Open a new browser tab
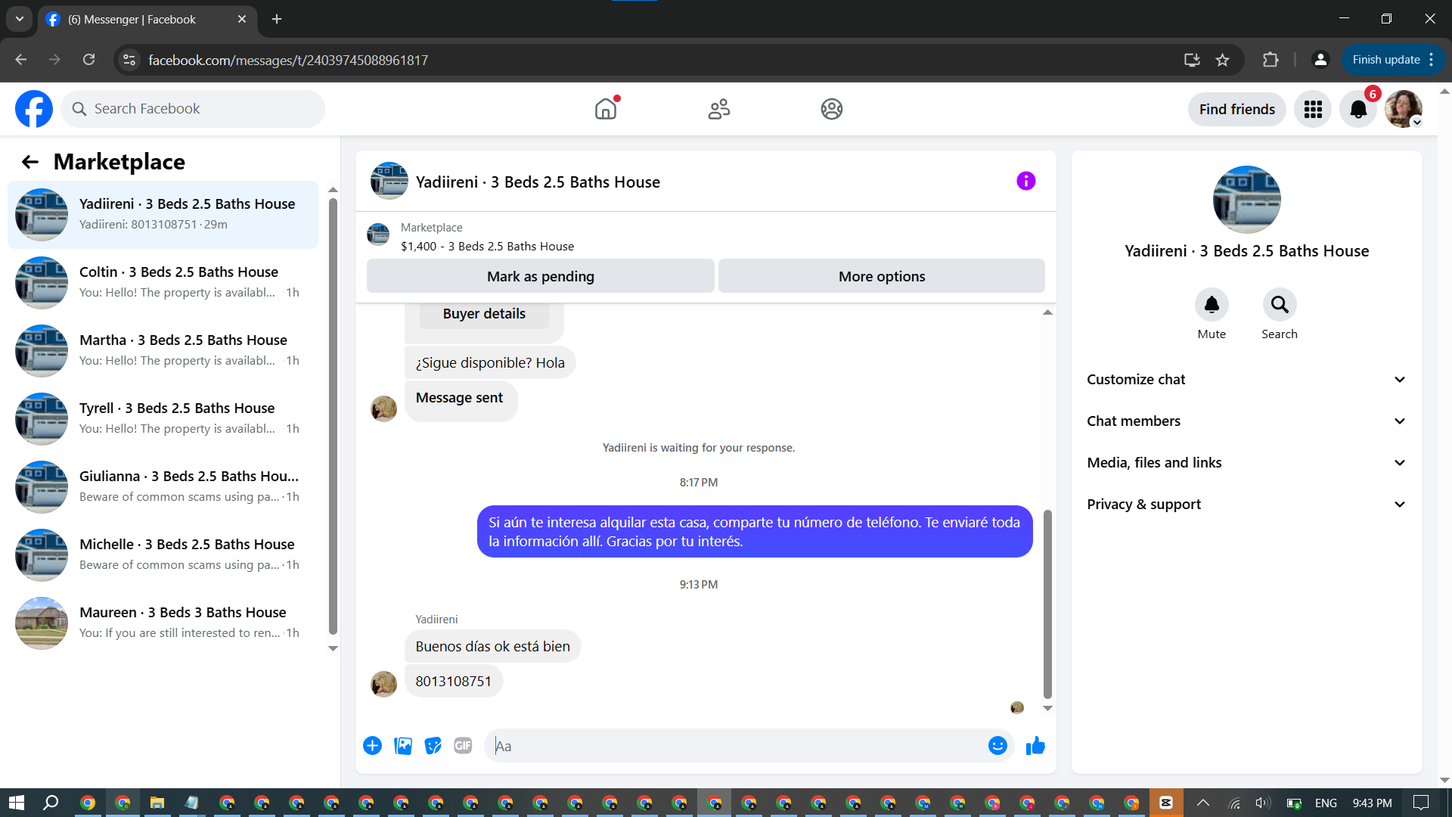 (277, 19)
